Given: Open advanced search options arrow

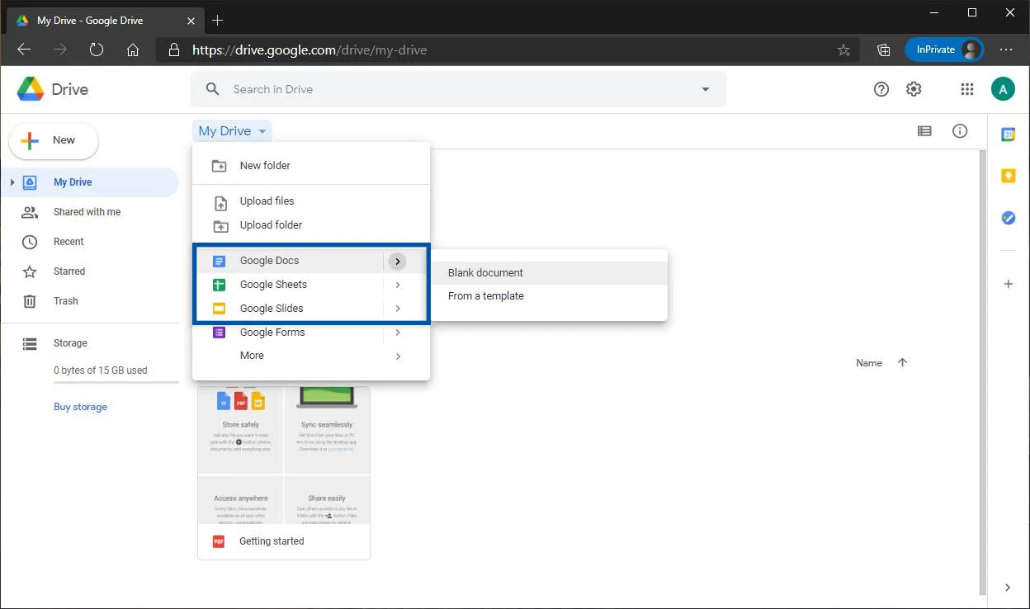Looking at the screenshot, I should (x=706, y=88).
